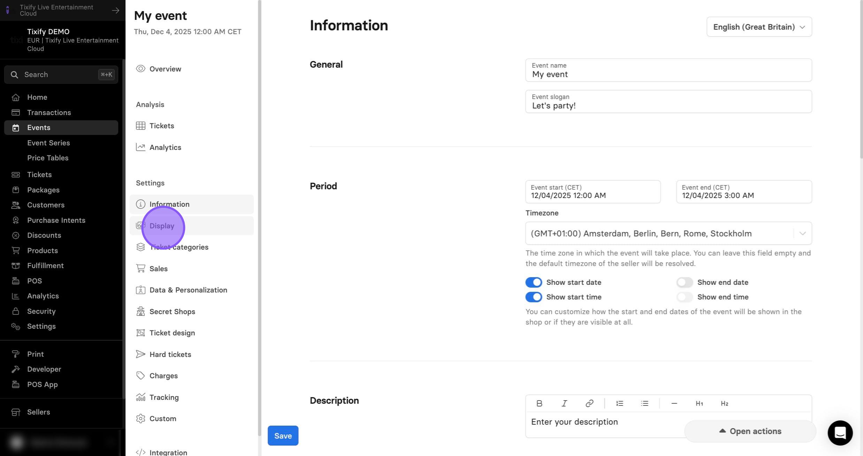Viewport: 863px width, 456px height.
Task: Click the Event end (CET) date field
Action: 744,192
